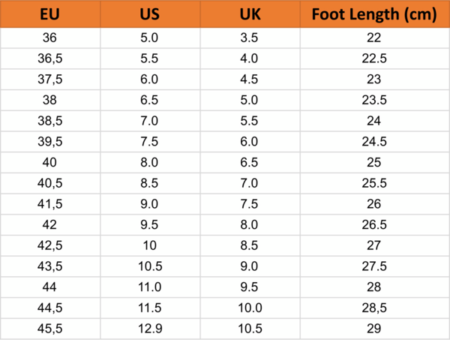Image resolution: width=450 pixels, height=340 pixels.
Task: Select EU size 42 cell
Action: click(x=49, y=224)
